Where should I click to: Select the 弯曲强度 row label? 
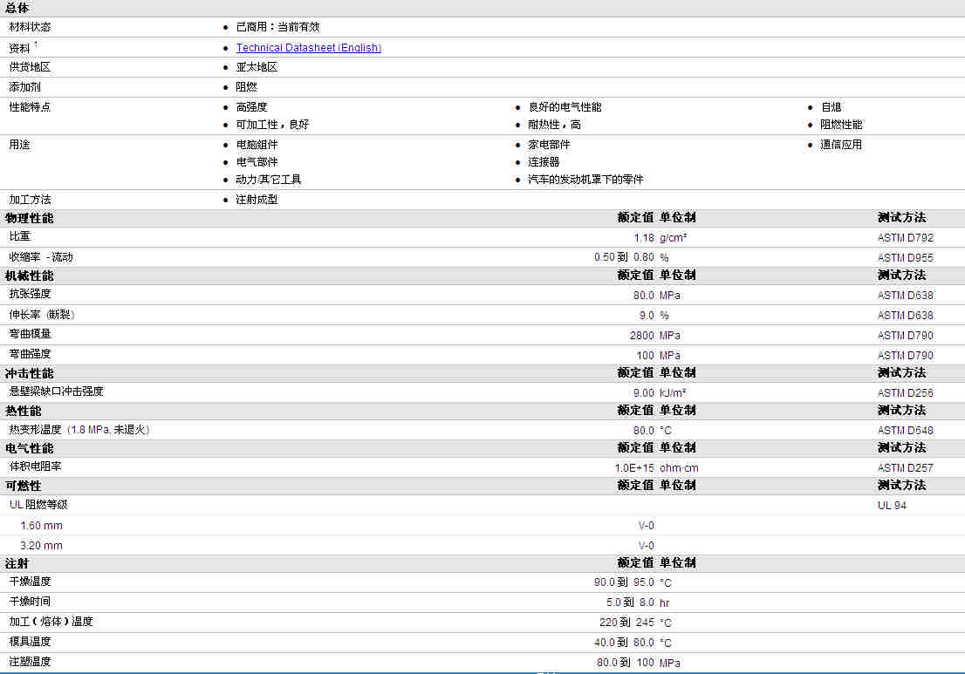pos(30,354)
